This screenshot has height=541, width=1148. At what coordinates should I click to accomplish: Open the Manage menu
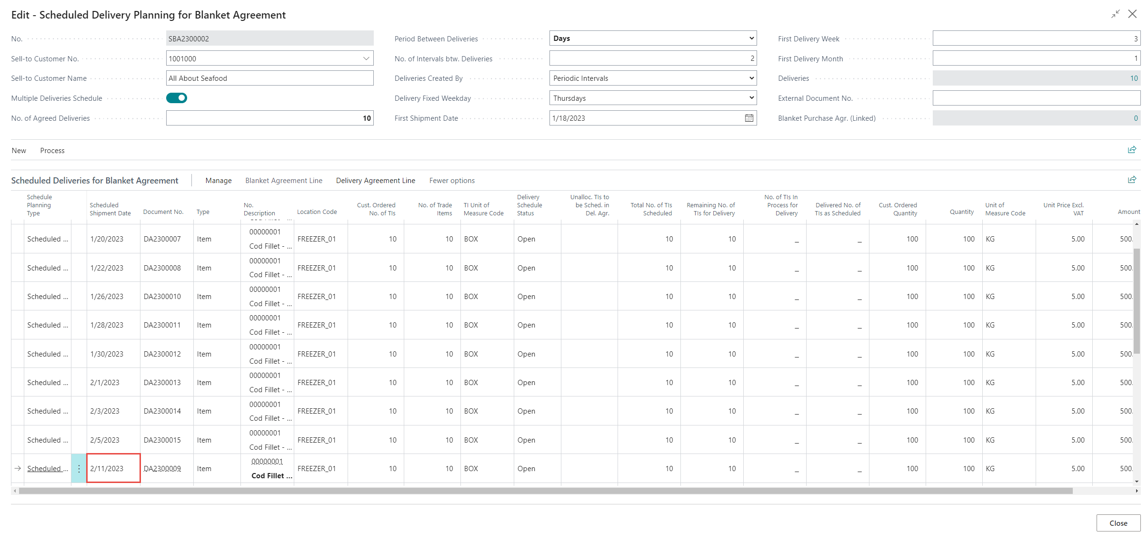click(219, 181)
